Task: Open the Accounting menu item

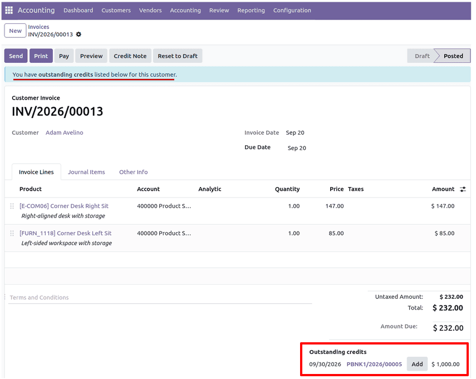Action: 185,11
